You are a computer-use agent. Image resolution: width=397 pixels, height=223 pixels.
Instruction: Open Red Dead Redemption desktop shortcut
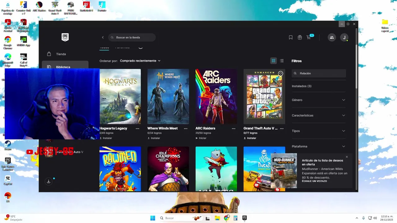[x=23, y=25]
